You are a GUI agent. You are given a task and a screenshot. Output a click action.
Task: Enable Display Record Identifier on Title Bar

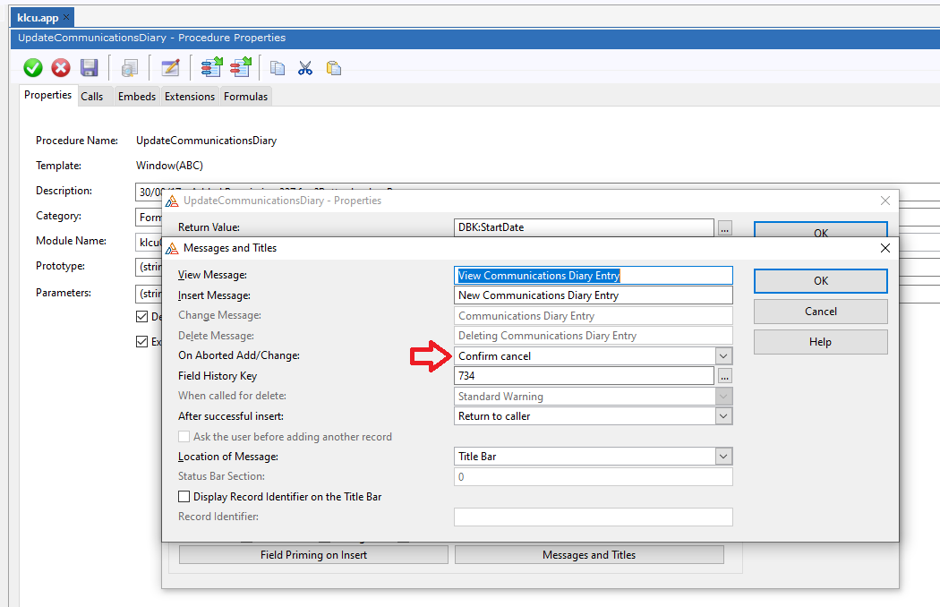click(x=184, y=496)
